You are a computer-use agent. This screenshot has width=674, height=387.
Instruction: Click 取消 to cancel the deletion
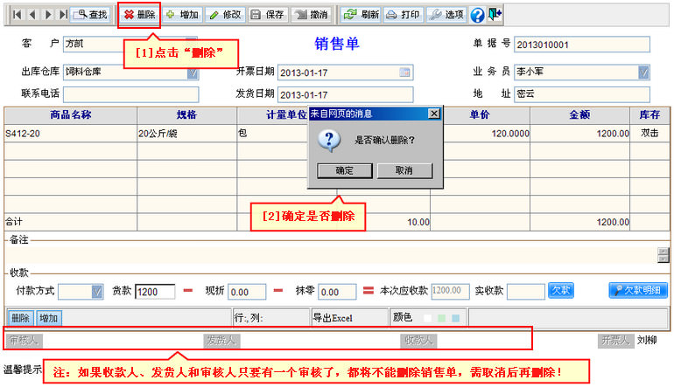tap(404, 170)
